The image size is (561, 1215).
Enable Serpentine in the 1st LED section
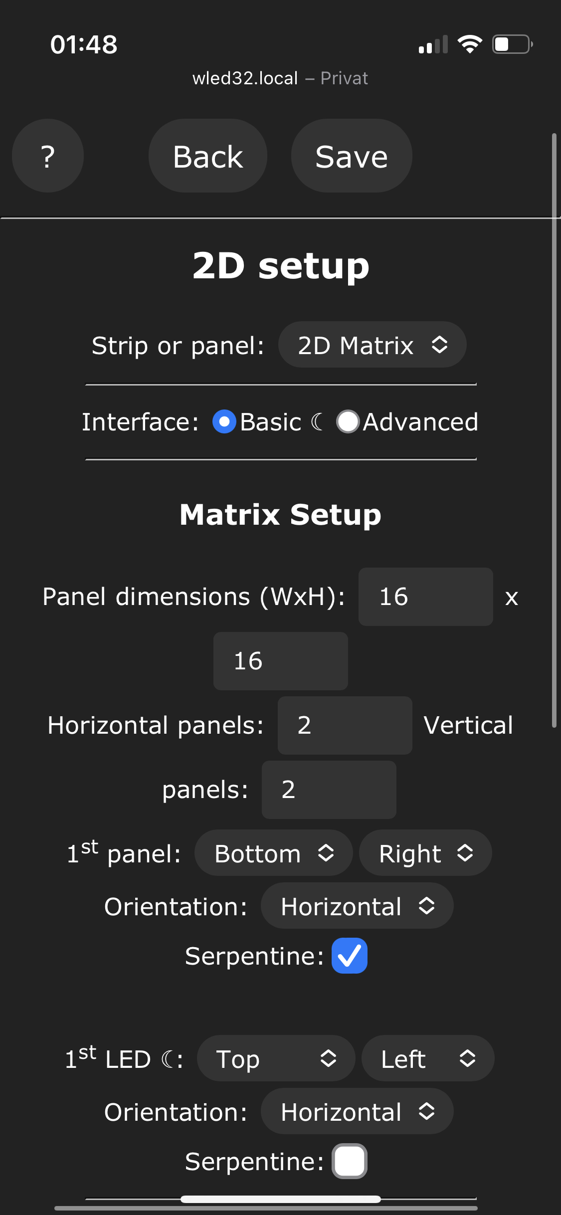349,1161
